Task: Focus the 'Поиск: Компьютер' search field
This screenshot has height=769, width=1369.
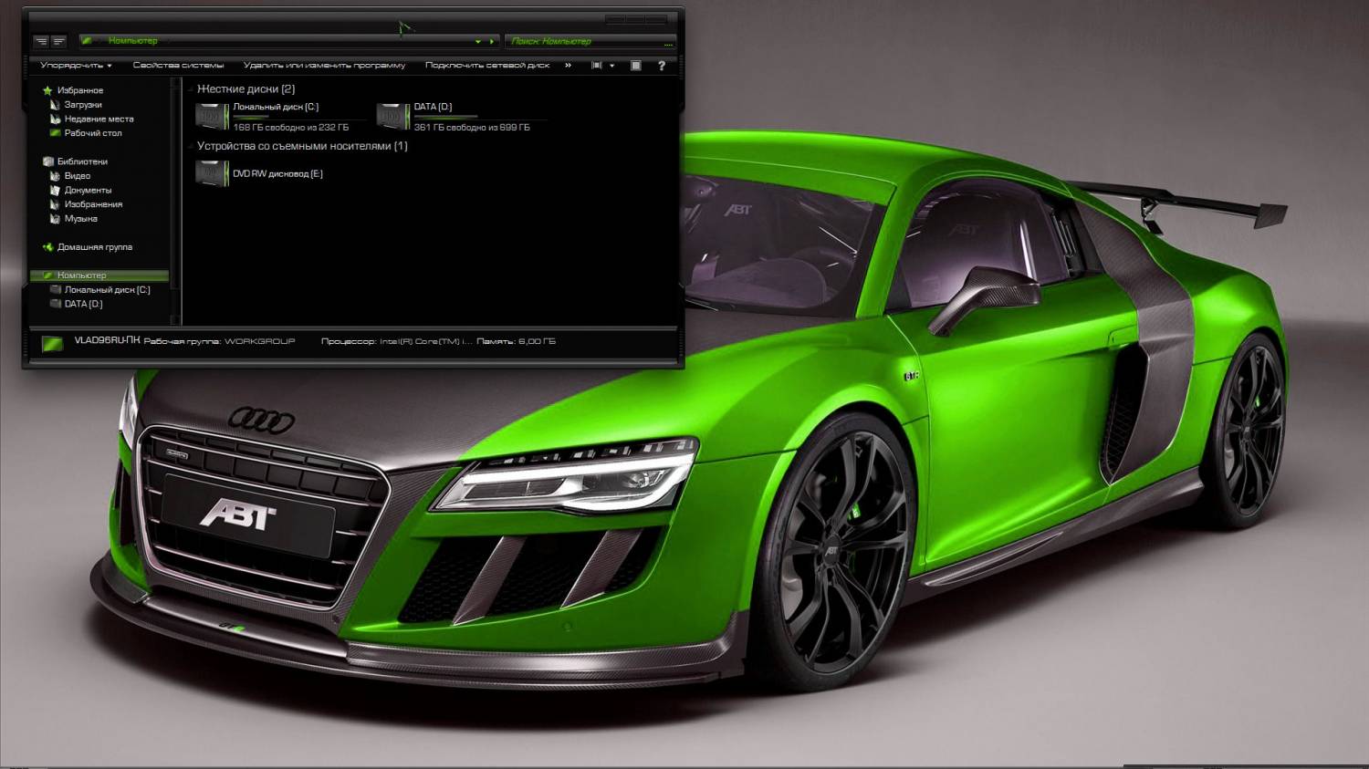Action: point(590,41)
